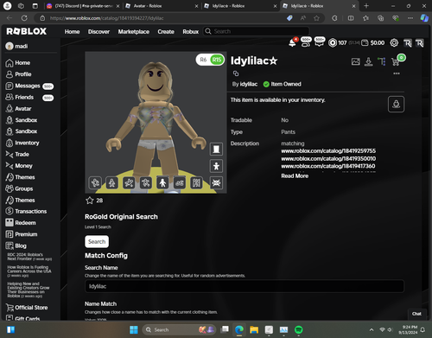Switch avatar preview to R6

coord(203,60)
